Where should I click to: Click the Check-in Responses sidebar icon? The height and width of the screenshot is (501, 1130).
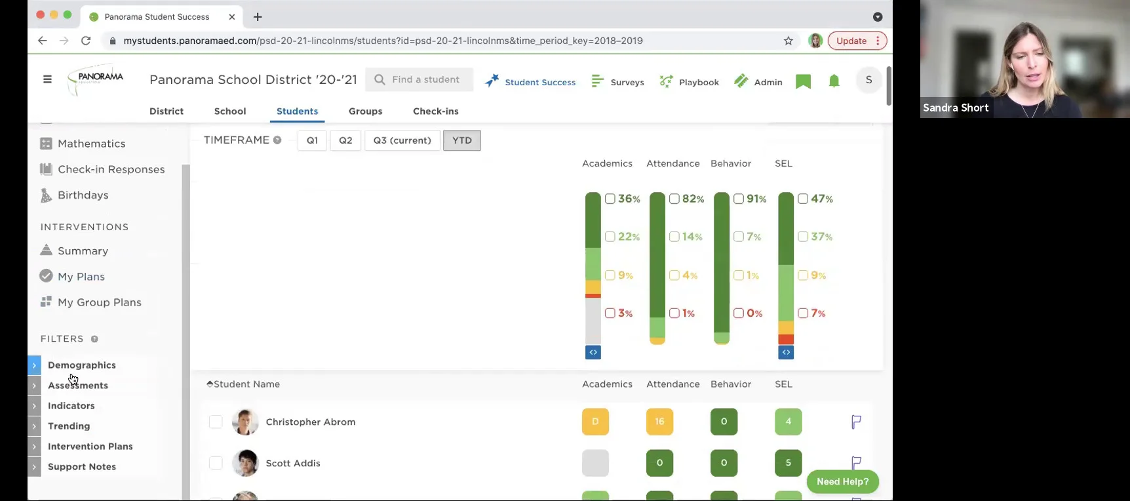point(46,169)
